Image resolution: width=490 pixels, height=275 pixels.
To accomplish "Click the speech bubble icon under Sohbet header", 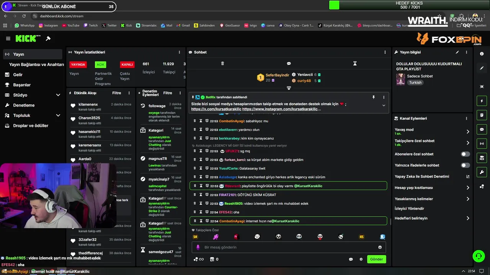I will 289,63.
